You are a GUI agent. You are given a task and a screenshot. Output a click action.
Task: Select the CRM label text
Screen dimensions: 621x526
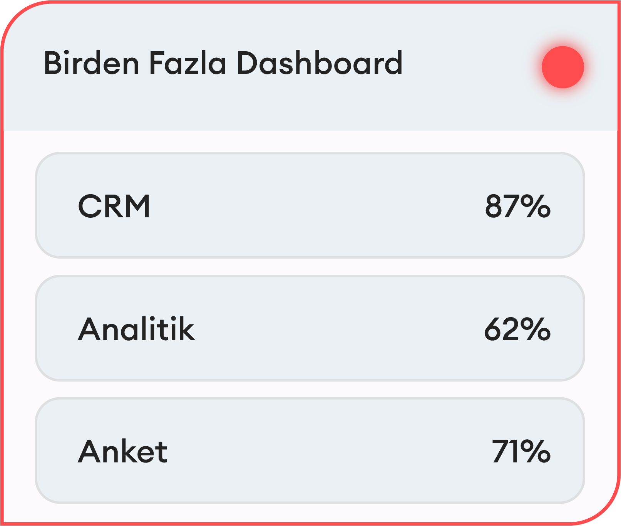[114, 206]
